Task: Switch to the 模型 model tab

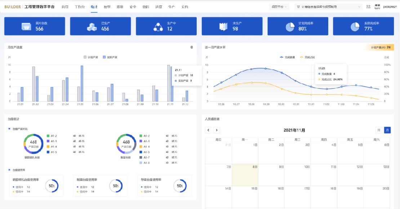Action: click(x=107, y=7)
